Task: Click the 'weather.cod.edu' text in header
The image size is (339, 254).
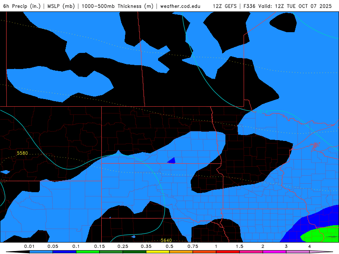Action: point(180,6)
